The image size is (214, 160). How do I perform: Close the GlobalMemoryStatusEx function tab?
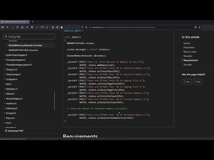[27, 22]
